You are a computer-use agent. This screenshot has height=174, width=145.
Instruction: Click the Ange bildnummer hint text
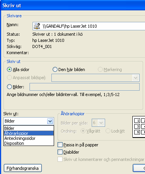[x=63, y=94]
